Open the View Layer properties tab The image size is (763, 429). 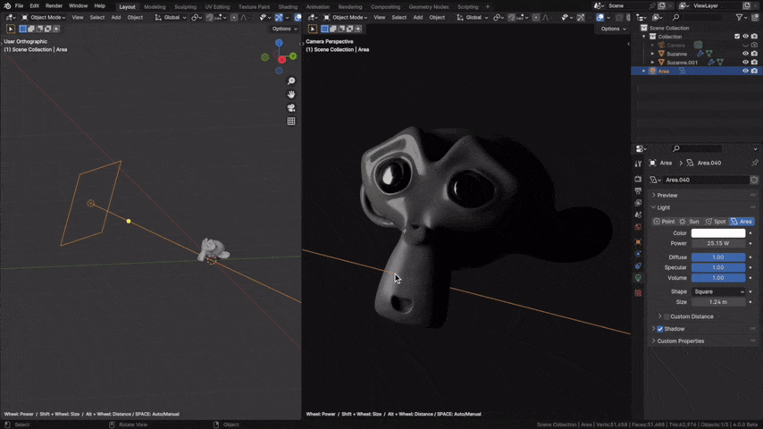point(638,203)
